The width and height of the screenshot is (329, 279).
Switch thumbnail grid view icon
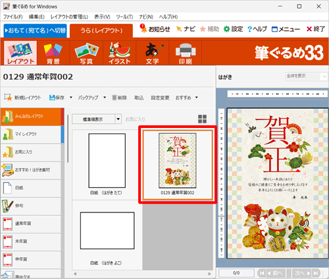(x=202, y=119)
